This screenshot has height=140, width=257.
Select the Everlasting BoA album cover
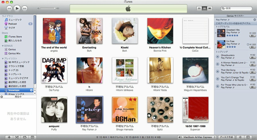[89, 31]
